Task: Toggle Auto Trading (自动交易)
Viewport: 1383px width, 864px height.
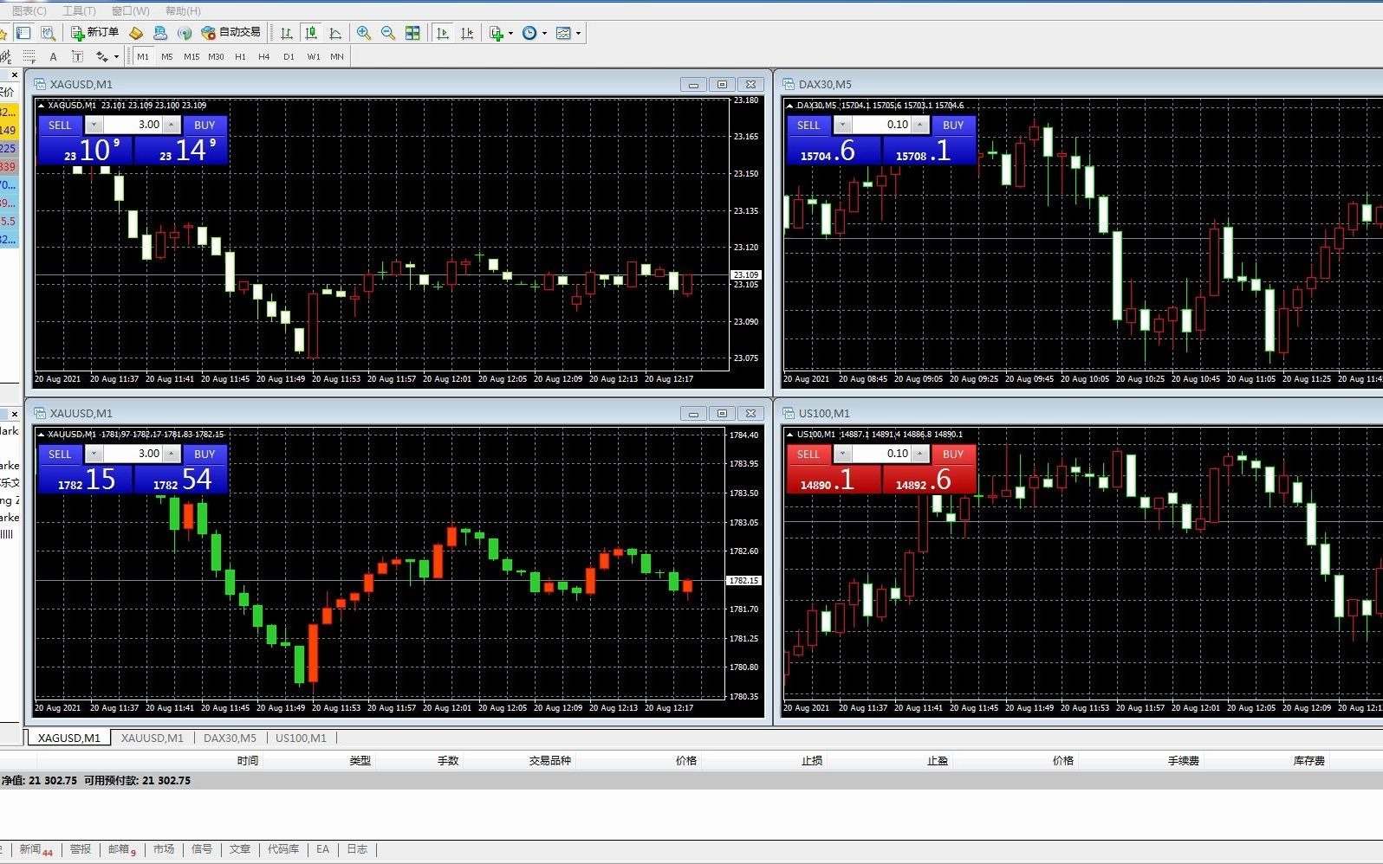Action: point(230,33)
